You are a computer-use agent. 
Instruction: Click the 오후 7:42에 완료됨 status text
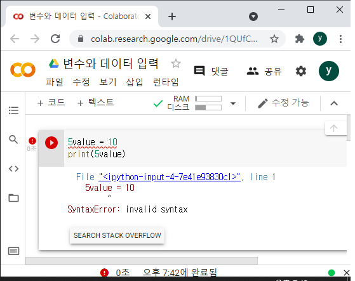[x=180, y=272]
